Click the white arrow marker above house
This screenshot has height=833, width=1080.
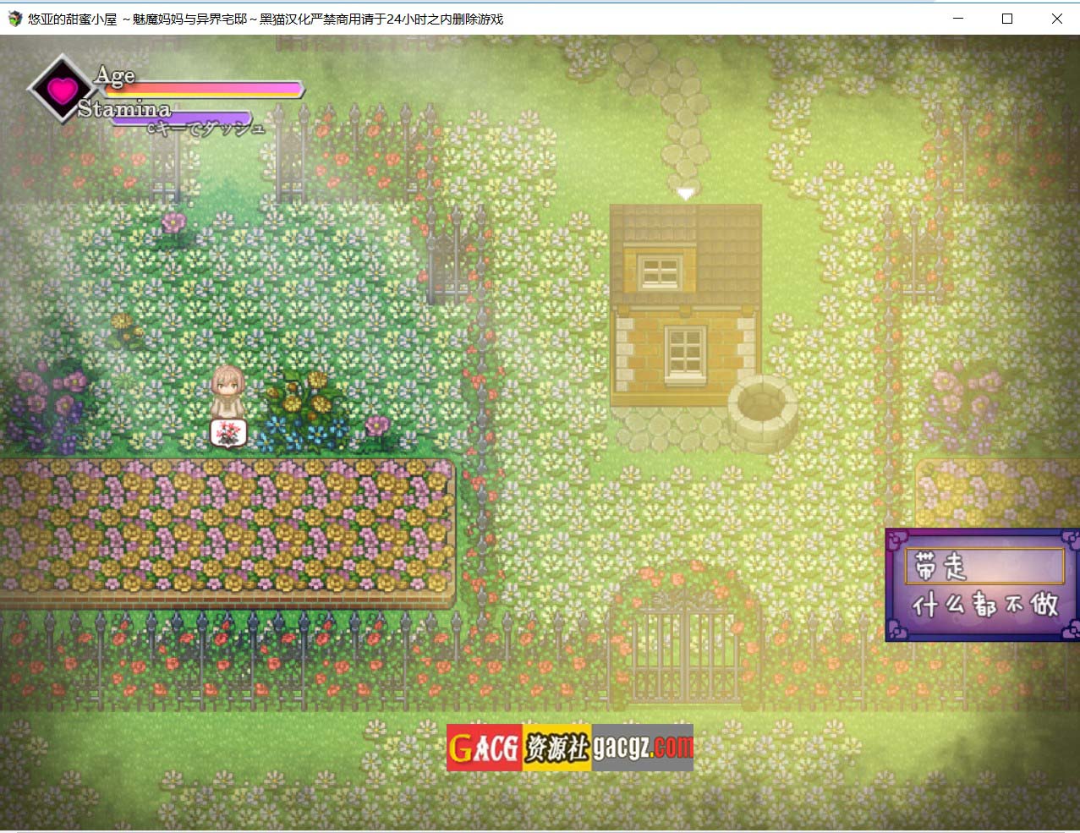[x=685, y=194]
